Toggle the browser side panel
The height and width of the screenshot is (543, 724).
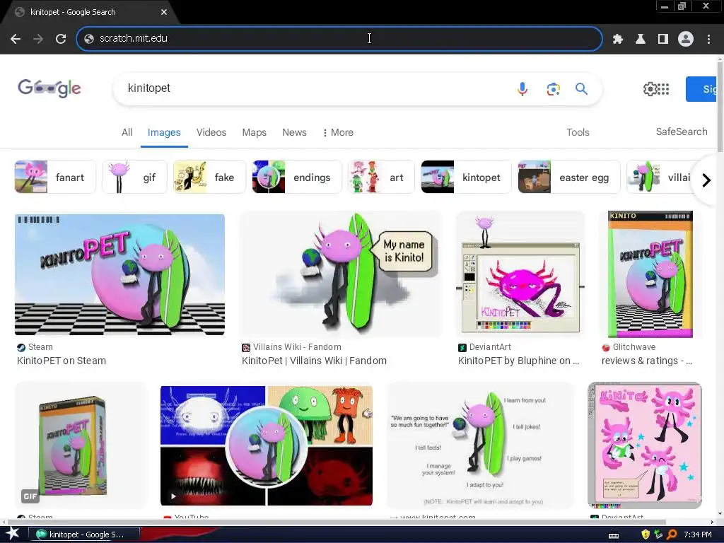(x=662, y=40)
